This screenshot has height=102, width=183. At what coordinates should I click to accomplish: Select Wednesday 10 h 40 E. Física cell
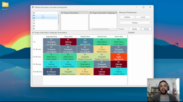[x=85, y=72]
